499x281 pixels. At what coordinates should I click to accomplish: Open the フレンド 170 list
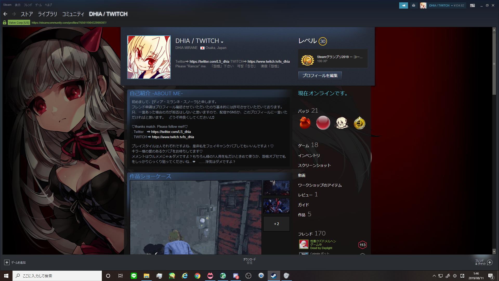point(312,234)
